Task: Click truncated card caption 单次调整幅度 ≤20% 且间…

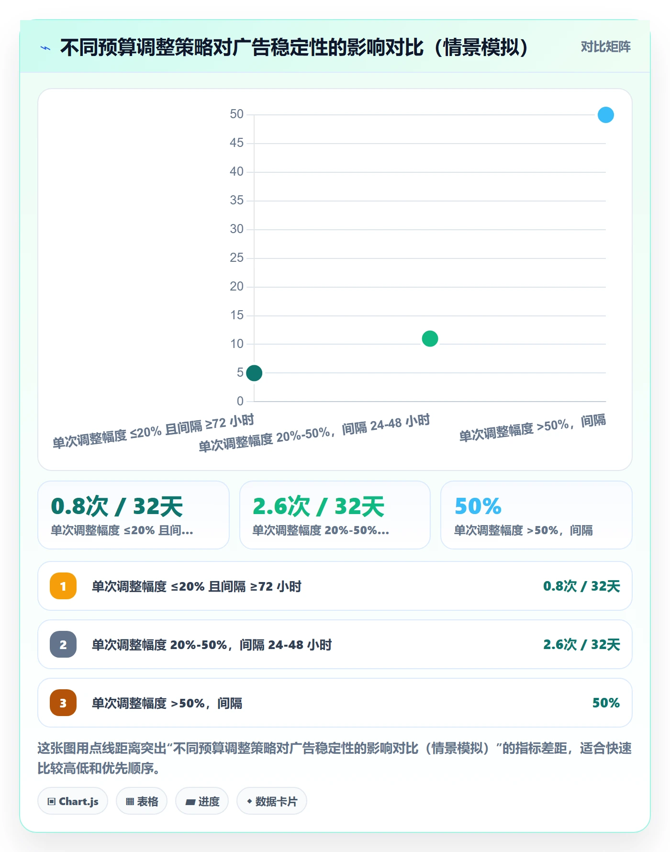Action: (122, 530)
